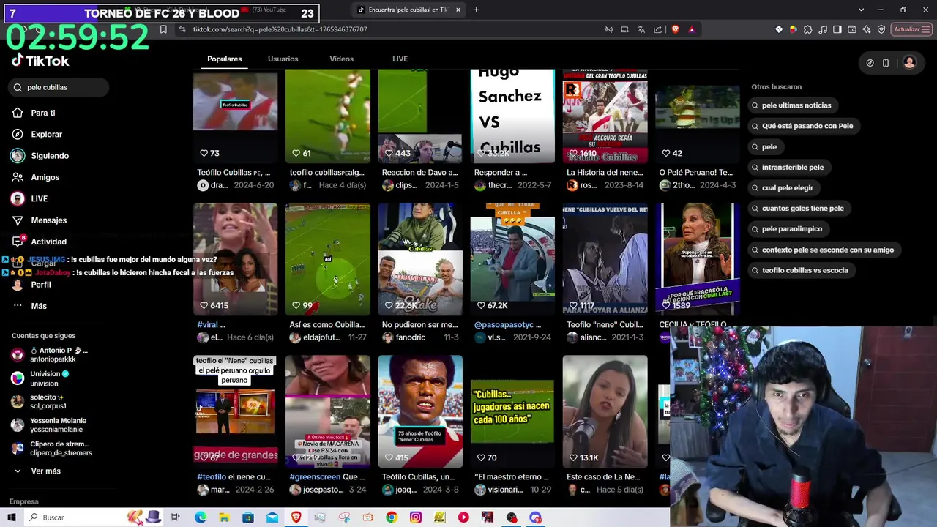Open video thumbnail 'Hugo Sanchez VS Cubillas'

(512, 116)
